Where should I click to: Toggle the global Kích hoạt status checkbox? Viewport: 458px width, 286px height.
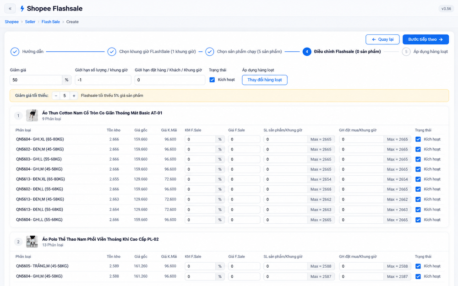[x=212, y=80]
